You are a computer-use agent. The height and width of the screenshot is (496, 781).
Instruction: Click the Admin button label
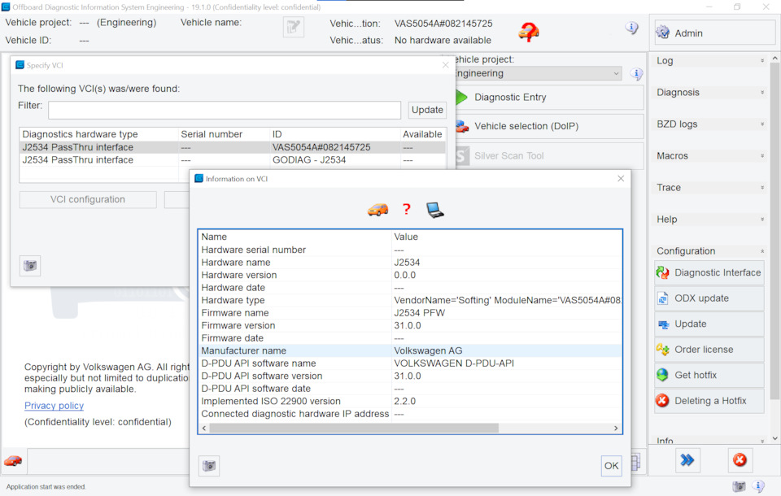pos(688,33)
